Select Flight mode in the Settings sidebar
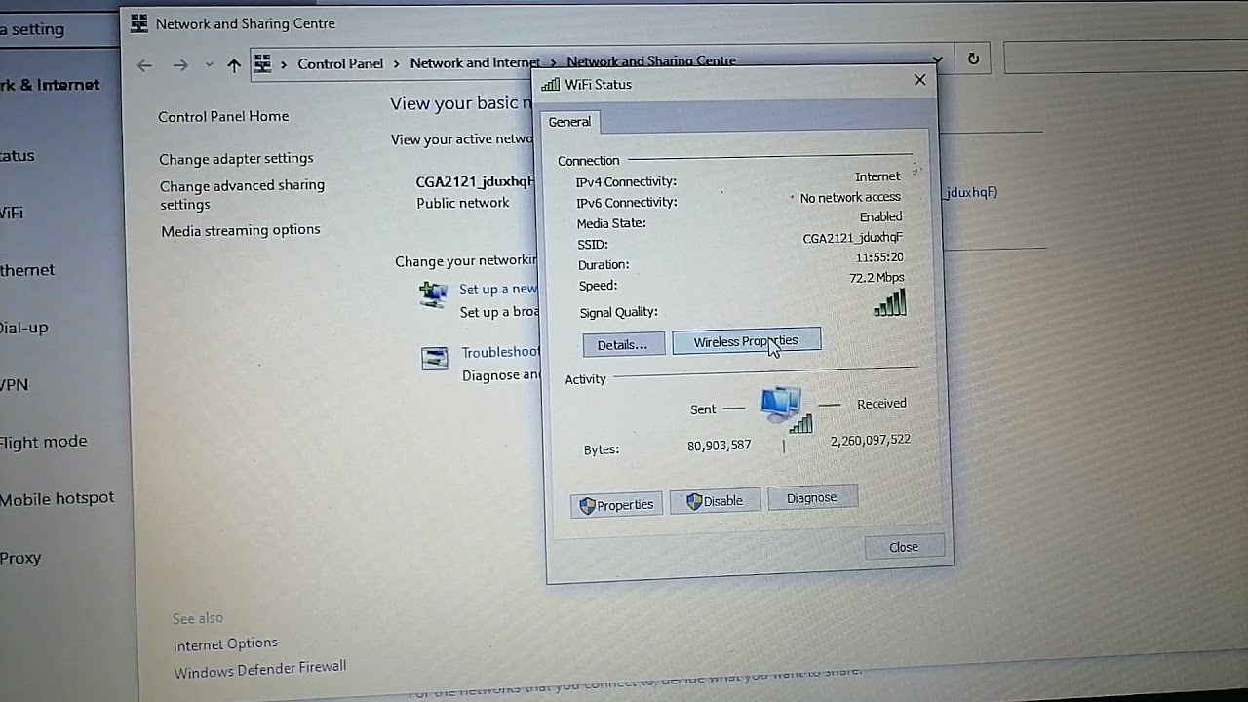Screen dimensions: 1248x702 43,442
